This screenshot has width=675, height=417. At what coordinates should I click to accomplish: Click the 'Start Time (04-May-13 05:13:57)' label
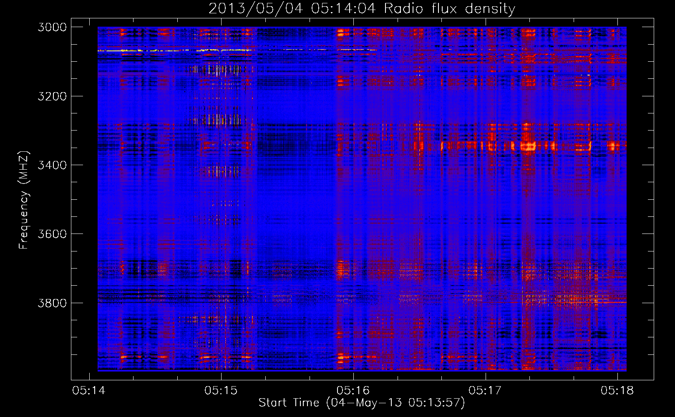[361, 403]
